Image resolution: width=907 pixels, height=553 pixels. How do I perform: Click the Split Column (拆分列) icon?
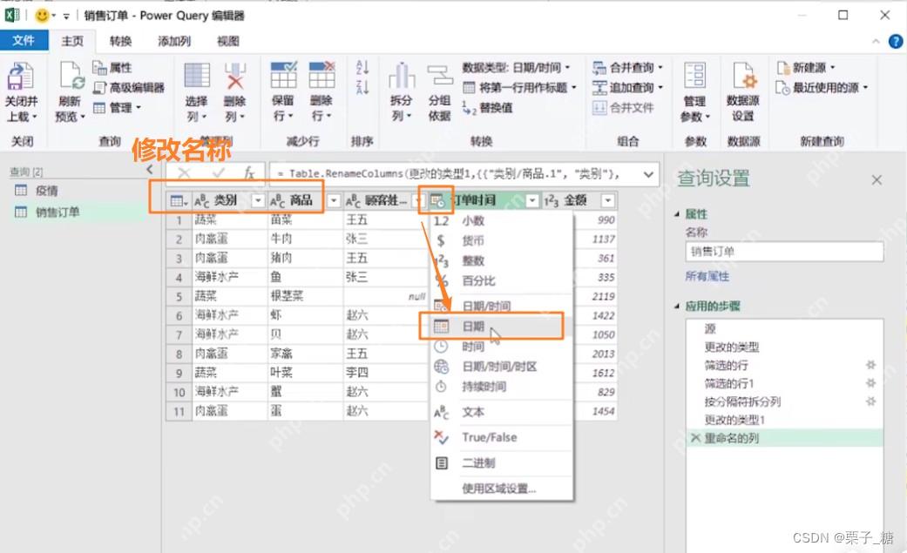click(402, 76)
